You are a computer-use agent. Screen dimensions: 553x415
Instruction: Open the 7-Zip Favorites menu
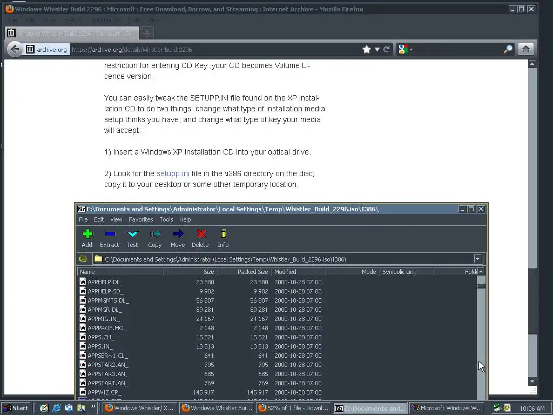141,219
